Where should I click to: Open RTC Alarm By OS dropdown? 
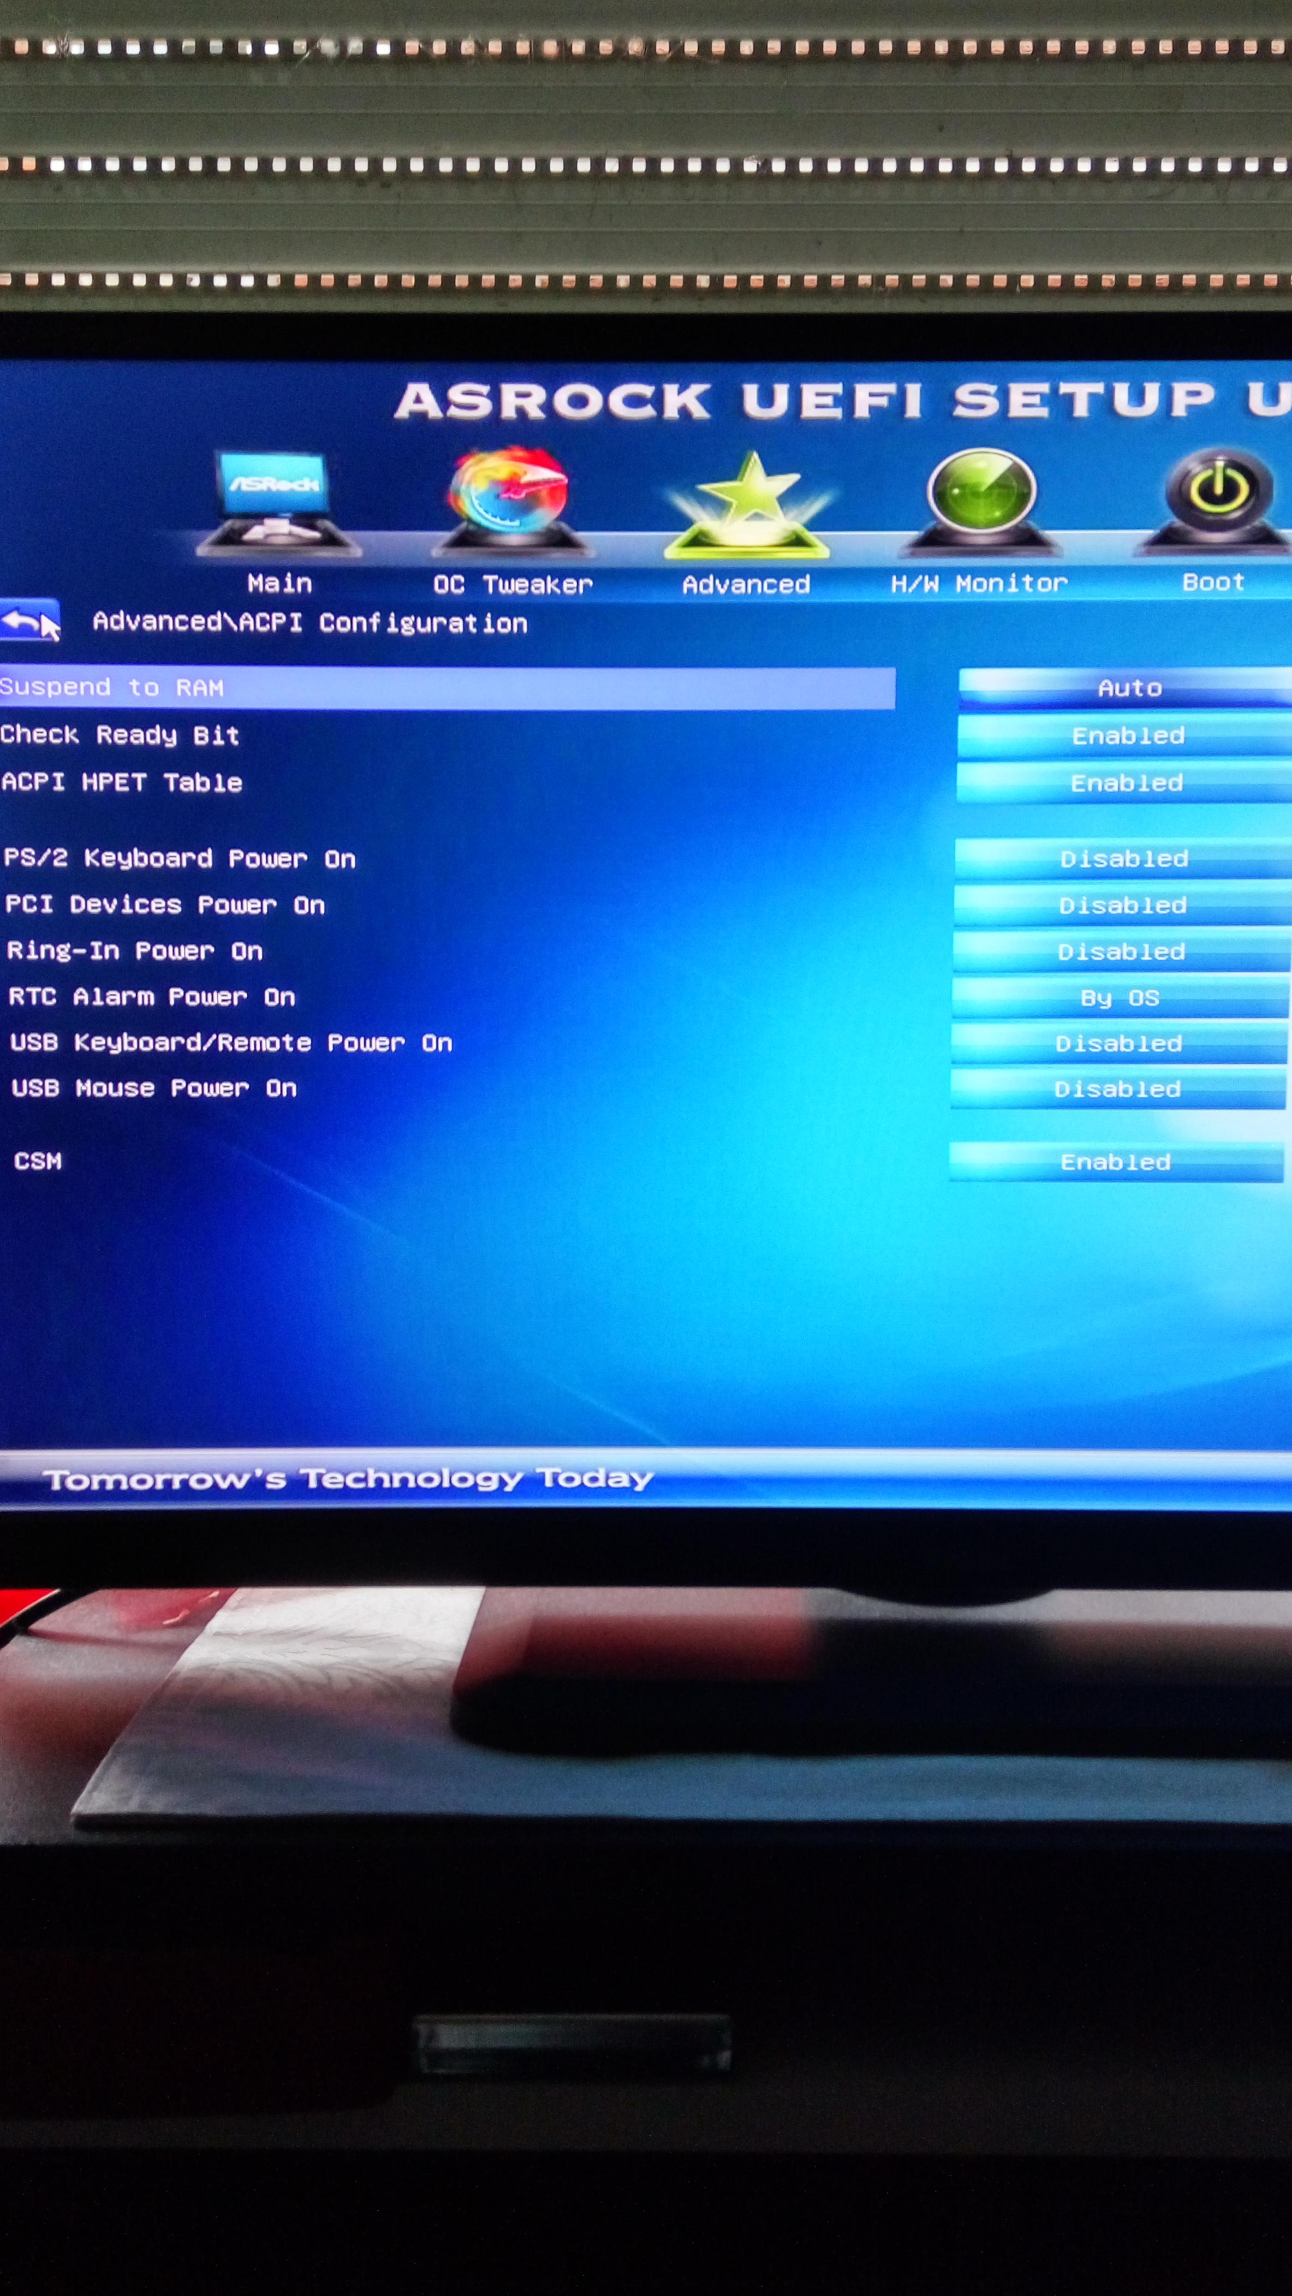(1119, 997)
